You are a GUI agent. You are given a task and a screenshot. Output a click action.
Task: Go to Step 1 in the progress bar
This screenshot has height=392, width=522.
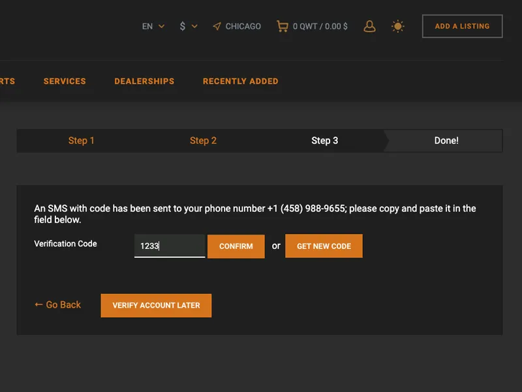[81, 140]
